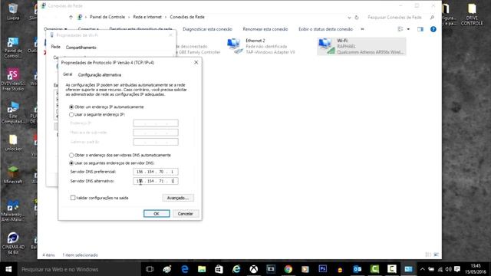Close the IPv4 properties dialog
491x276 pixels.
(196, 62)
